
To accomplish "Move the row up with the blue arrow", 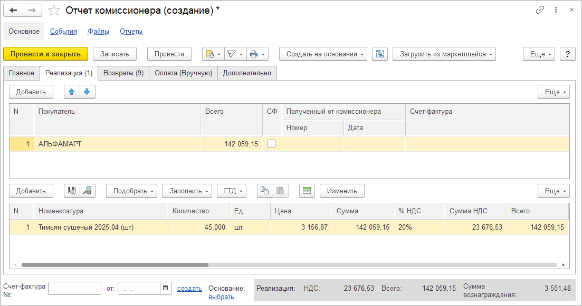I will tap(72, 92).
